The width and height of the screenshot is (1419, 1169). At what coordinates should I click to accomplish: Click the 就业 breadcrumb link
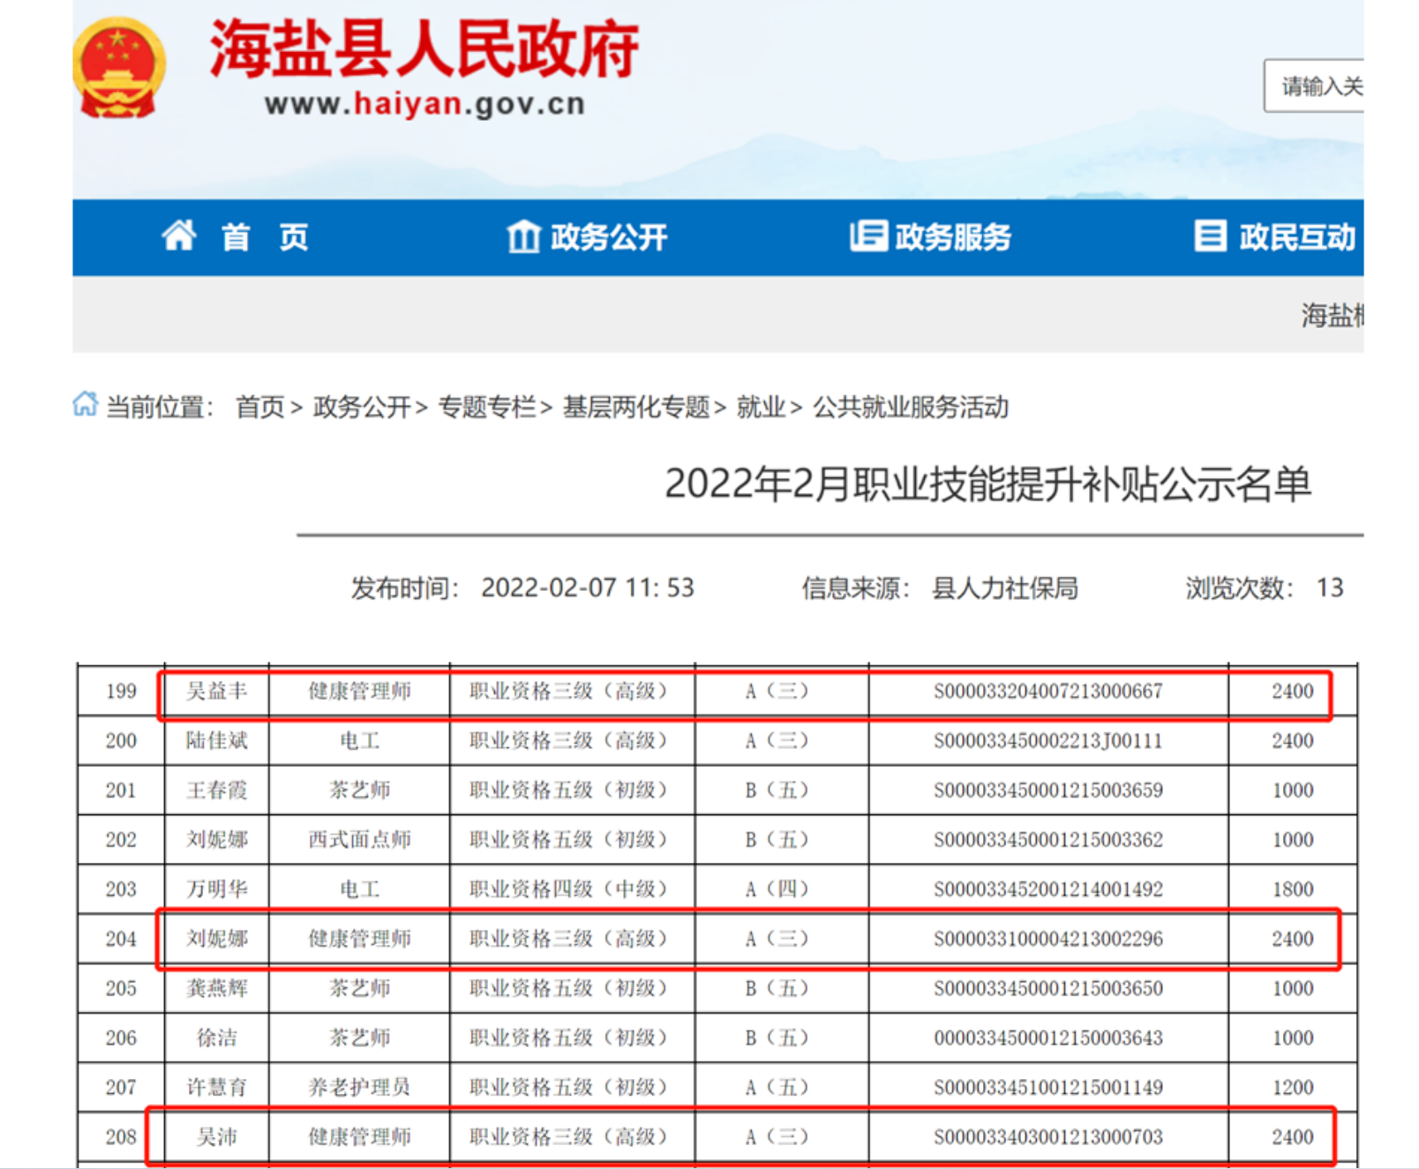(x=761, y=407)
